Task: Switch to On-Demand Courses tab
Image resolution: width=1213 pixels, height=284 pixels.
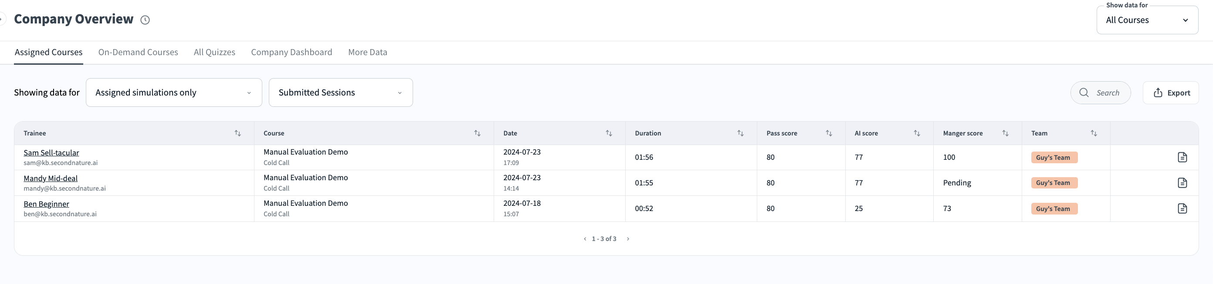Action: (138, 52)
